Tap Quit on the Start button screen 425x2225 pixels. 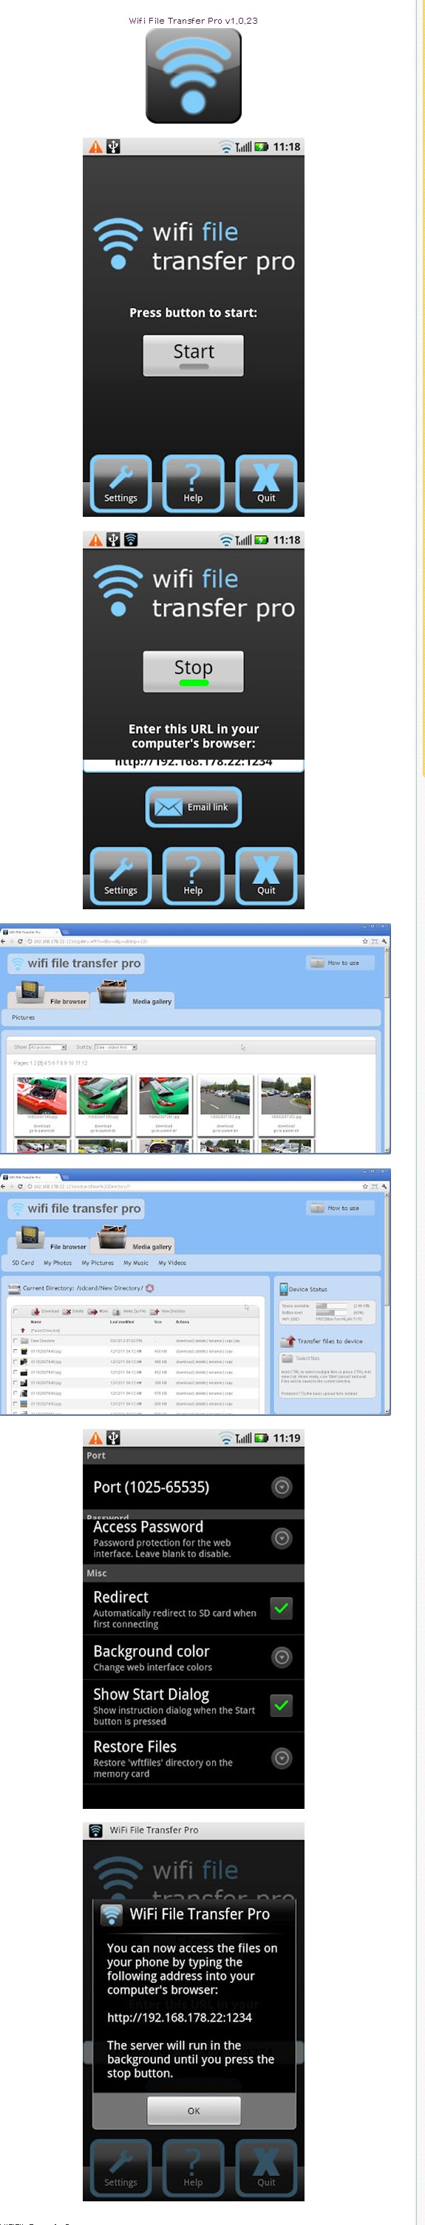click(266, 484)
